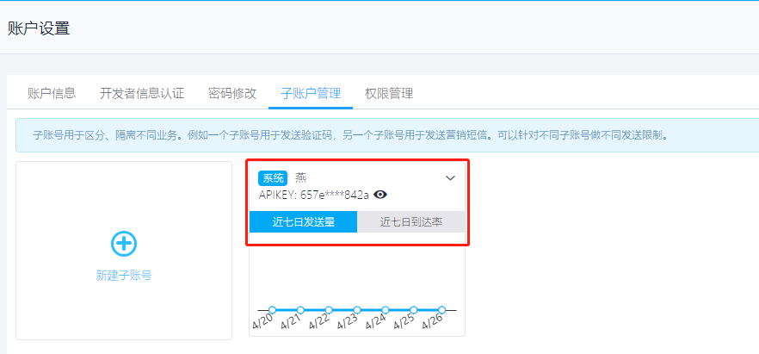
Task: Click the APIKEY: 657e****842a text
Action: [313, 195]
